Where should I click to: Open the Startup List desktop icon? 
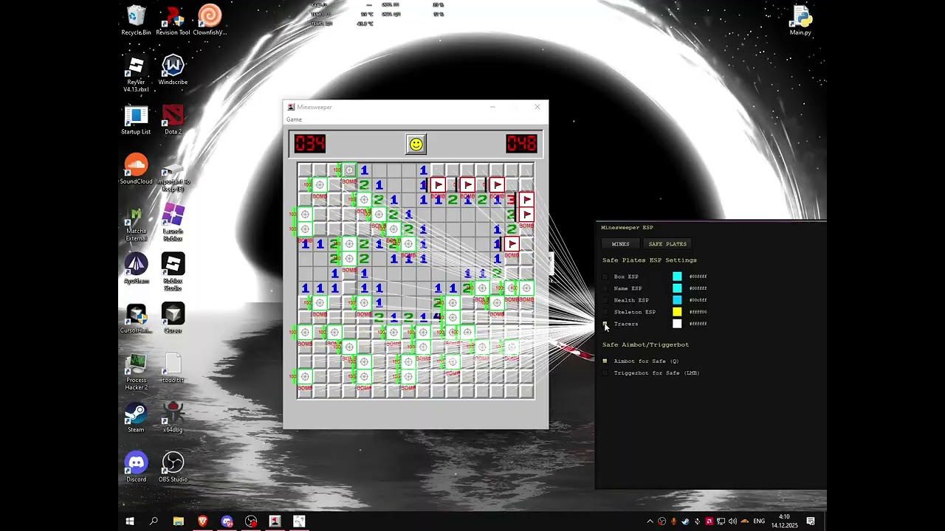(x=136, y=119)
